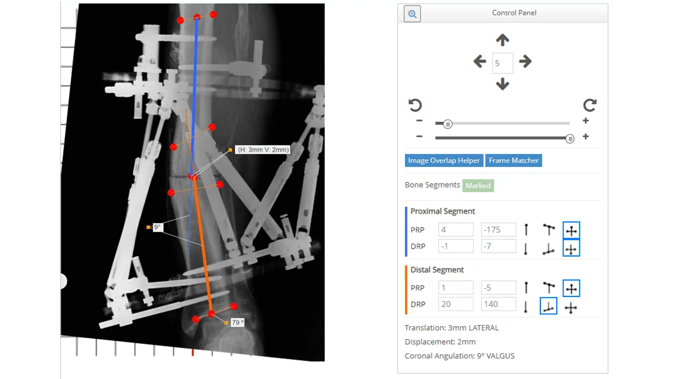Click Distal DRP field showing 20
This screenshot has height=379, width=674.
coord(456,304)
